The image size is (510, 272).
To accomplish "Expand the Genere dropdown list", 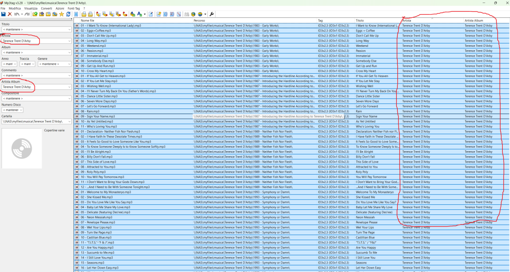I will pyautogui.click(x=68, y=63).
